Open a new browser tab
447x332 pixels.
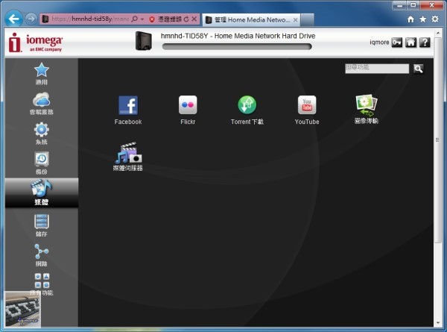(307, 19)
